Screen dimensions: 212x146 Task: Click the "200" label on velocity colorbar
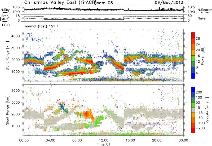pyautogui.click(x=199, y=92)
